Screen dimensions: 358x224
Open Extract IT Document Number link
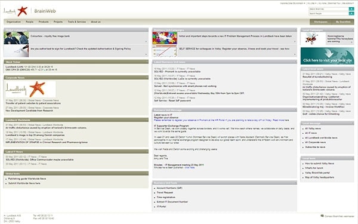click(172, 202)
